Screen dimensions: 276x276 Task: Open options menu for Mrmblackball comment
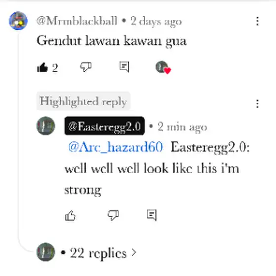[x=257, y=21]
